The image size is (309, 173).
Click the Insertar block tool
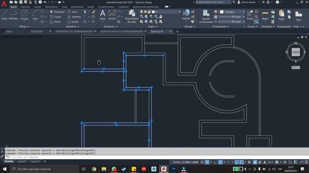[x=186, y=15]
